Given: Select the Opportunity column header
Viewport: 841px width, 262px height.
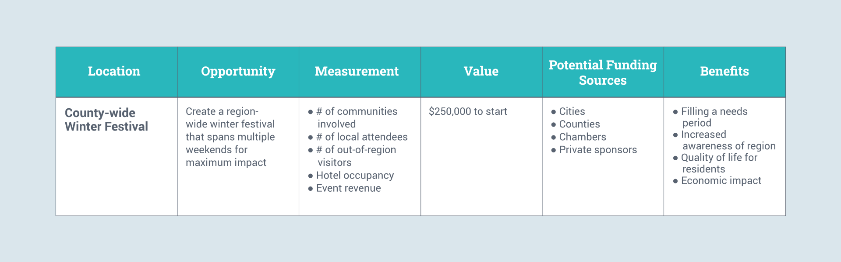Looking at the screenshot, I should coord(238,71).
